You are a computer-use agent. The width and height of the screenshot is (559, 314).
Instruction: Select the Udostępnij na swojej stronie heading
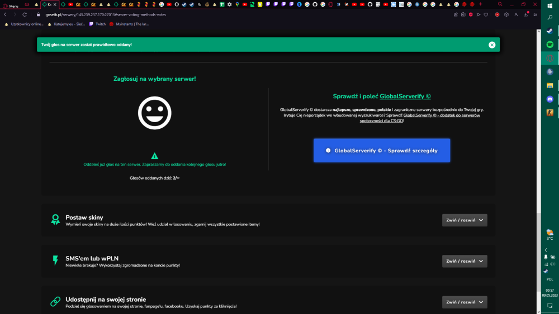106,299
